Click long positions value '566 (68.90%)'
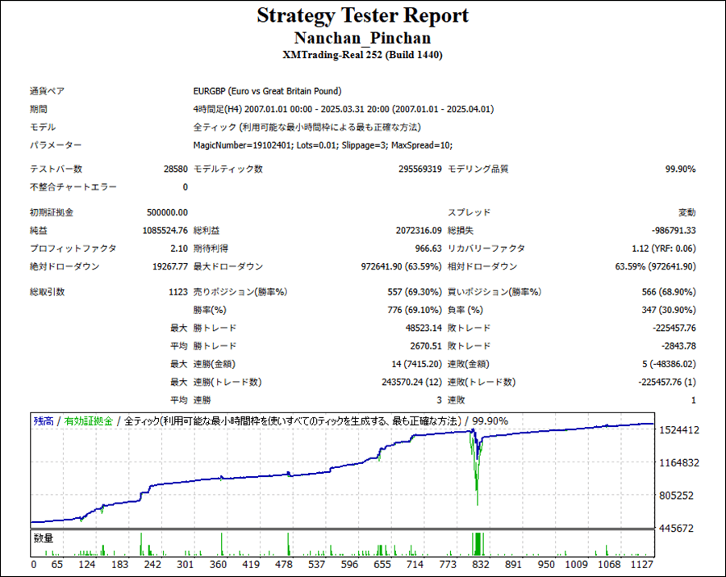 669,292
